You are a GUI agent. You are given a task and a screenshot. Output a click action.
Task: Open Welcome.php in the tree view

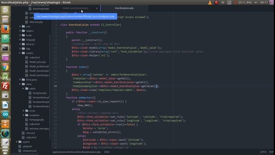coord(36,22)
